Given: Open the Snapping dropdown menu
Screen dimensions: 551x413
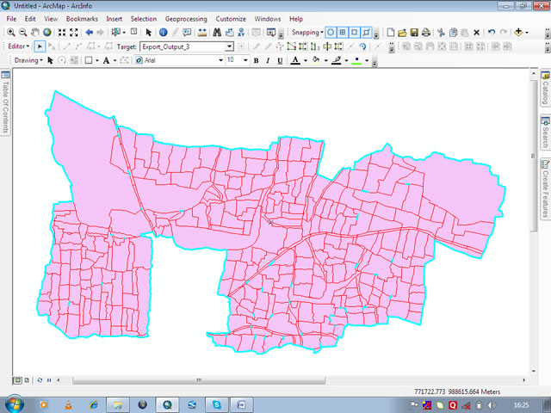Looking at the screenshot, I should (x=306, y=33).
